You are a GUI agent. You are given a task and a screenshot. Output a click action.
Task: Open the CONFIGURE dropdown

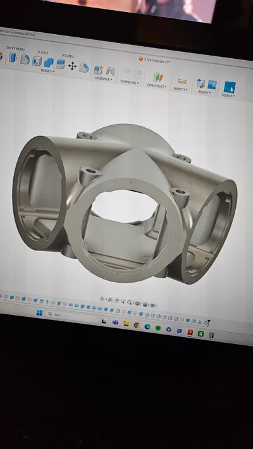click(x=130, y=82)
